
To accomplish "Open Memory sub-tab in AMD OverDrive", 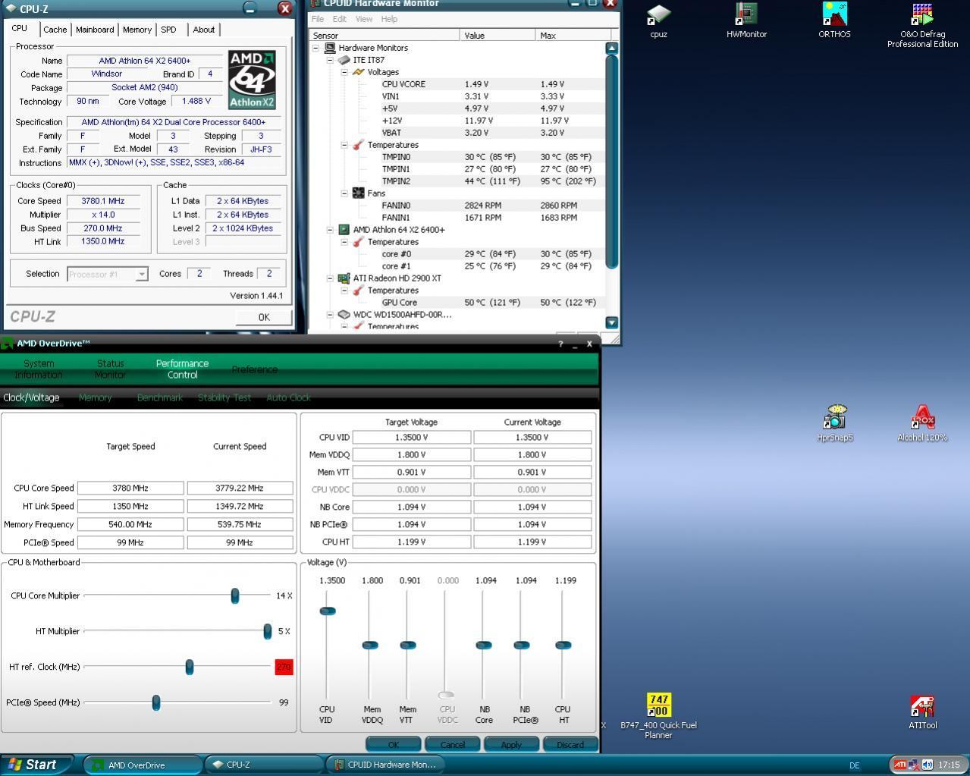I will pyautogui.click(x=95, y=397).
